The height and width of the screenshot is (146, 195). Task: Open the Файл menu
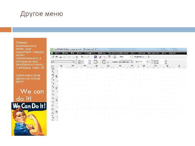pos(57,53)
